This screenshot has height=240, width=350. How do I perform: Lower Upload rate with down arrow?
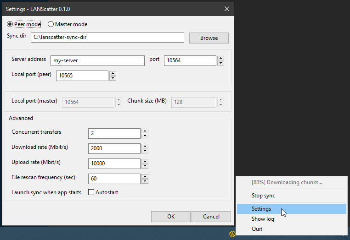tap(145, 166)
